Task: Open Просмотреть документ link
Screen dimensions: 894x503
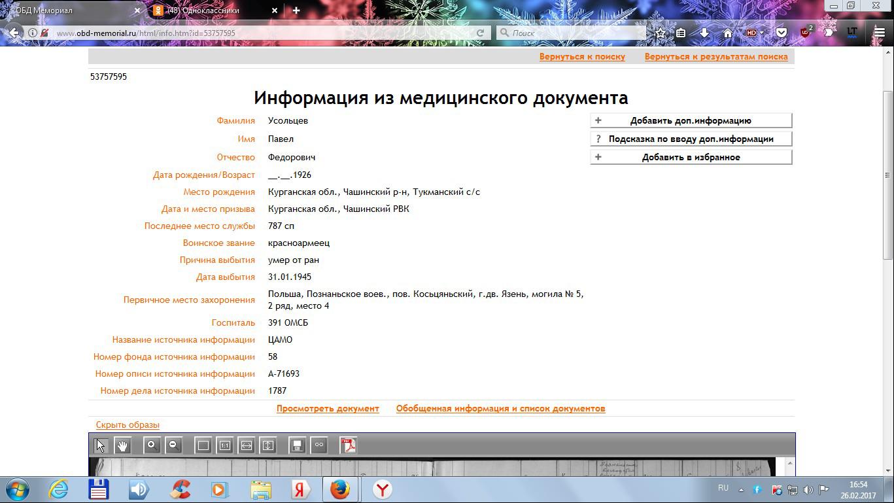Action: (328, 409)
